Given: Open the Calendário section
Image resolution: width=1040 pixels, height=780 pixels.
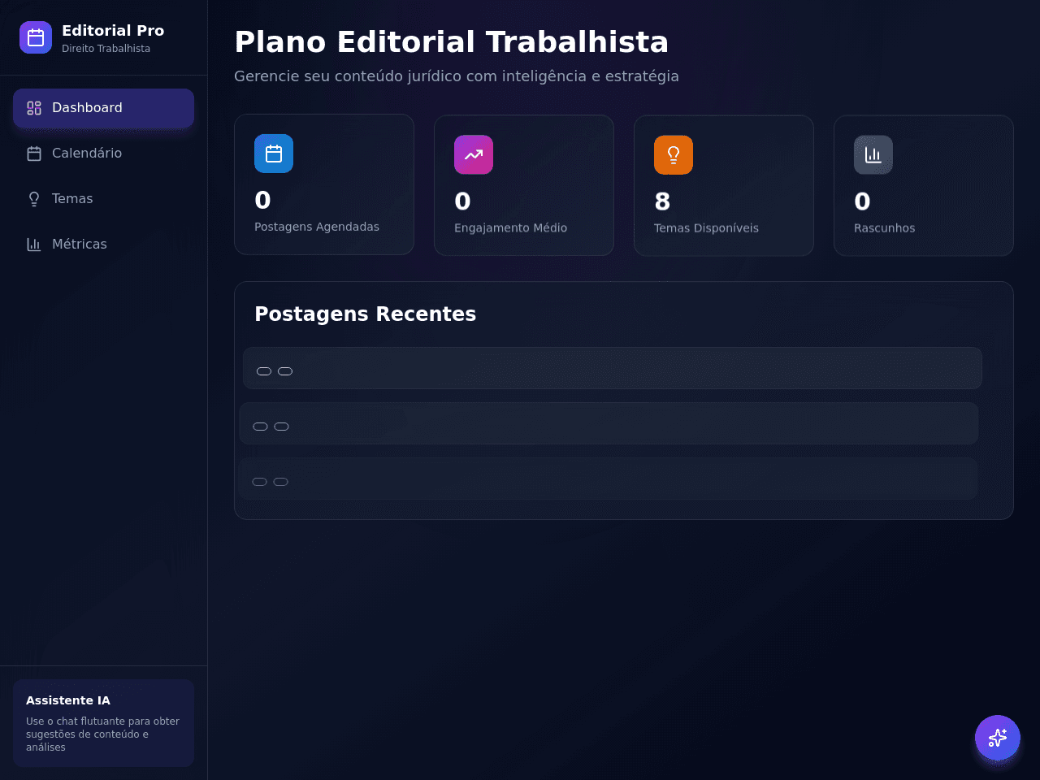Looking at the screenshot, I should (x=103, y=154).
